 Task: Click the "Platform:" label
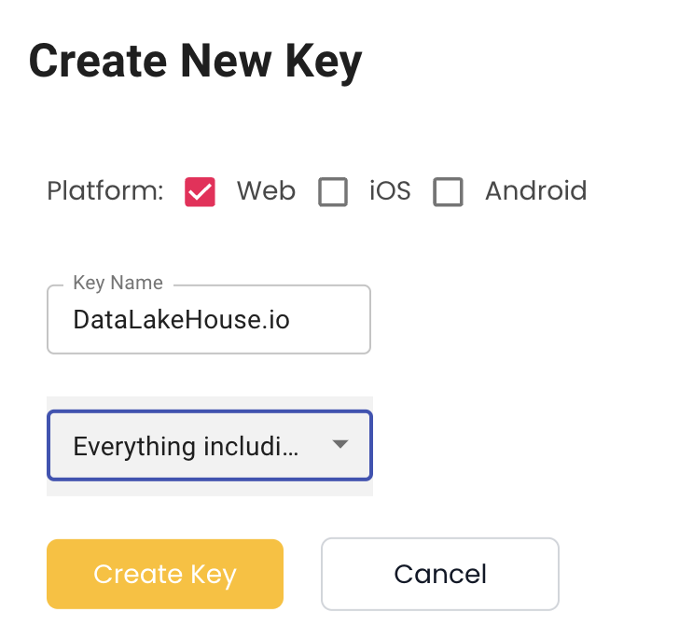pos(105,191)
